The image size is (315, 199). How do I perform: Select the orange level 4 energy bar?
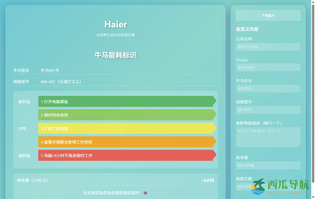click(x=125, y=142)
